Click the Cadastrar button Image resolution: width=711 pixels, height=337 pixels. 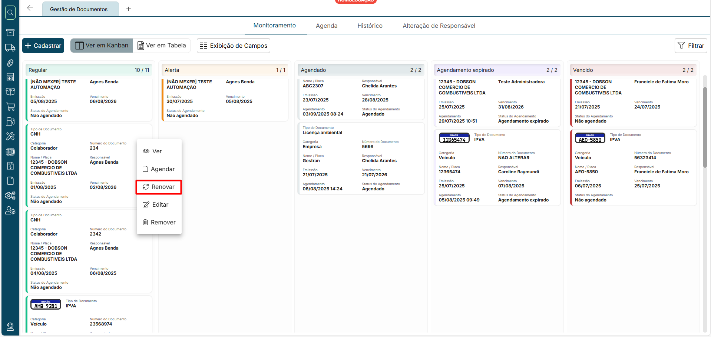43,46
